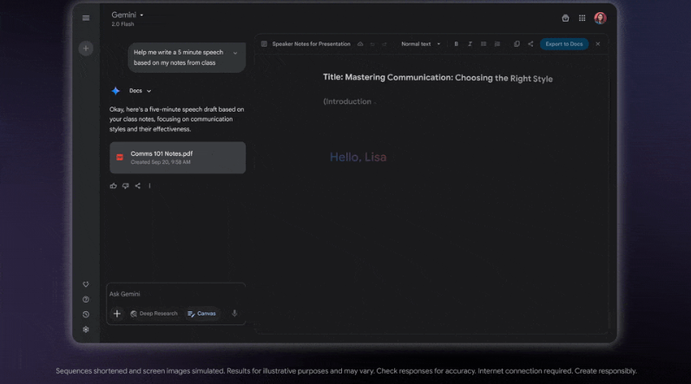
Task: Toggle bold formatting
Action: [456, 44]
